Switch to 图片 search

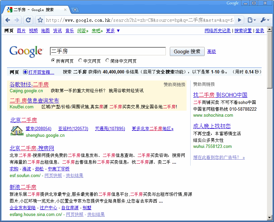point(21,31)
